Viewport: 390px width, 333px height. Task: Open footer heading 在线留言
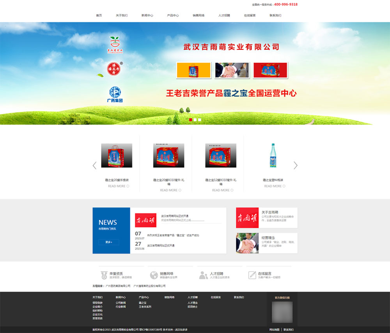click(216, 297)
